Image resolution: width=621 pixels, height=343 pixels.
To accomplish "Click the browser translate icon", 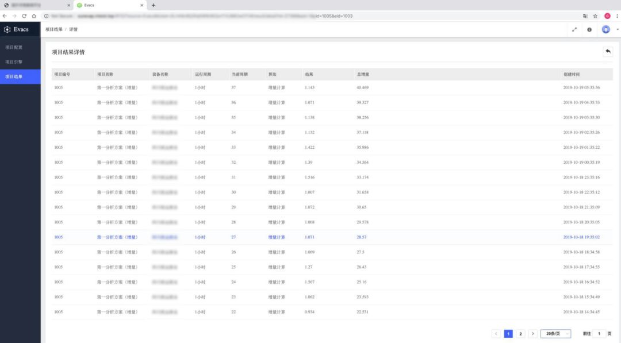I will point(585,16).
